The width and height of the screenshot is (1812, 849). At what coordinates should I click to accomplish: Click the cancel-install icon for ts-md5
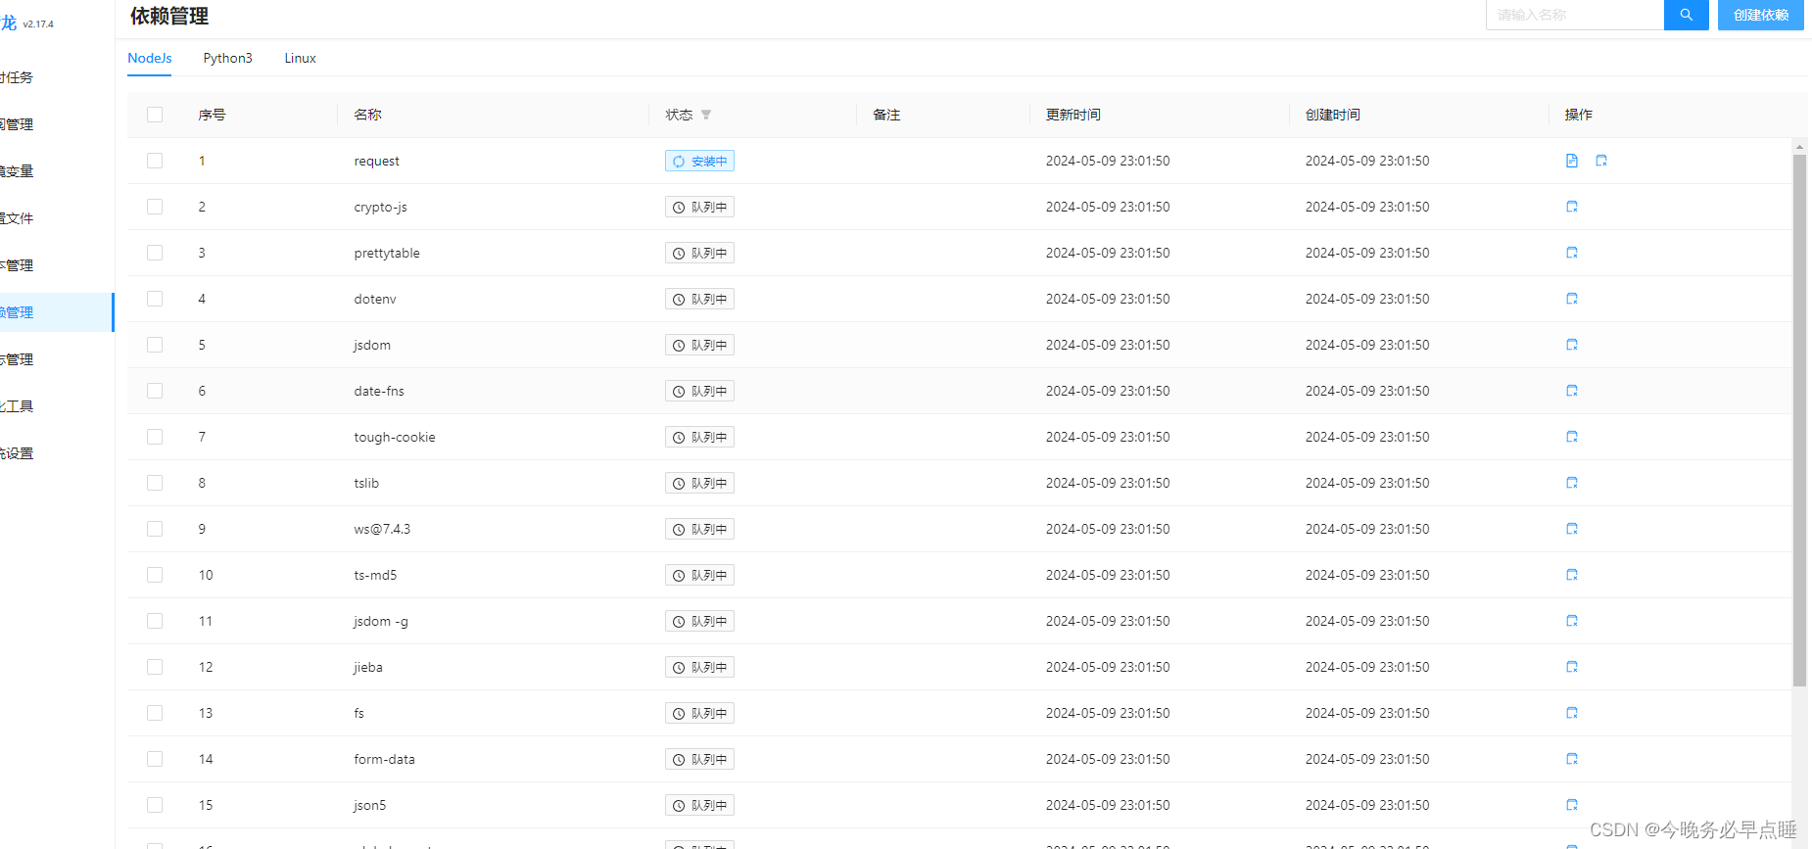[1571, 575]
